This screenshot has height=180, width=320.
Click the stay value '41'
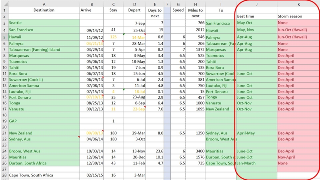tap(113, 30)
